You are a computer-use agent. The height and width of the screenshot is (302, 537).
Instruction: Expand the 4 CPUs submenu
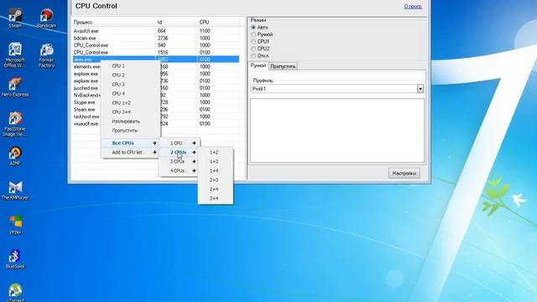click(x=179, y=170)
